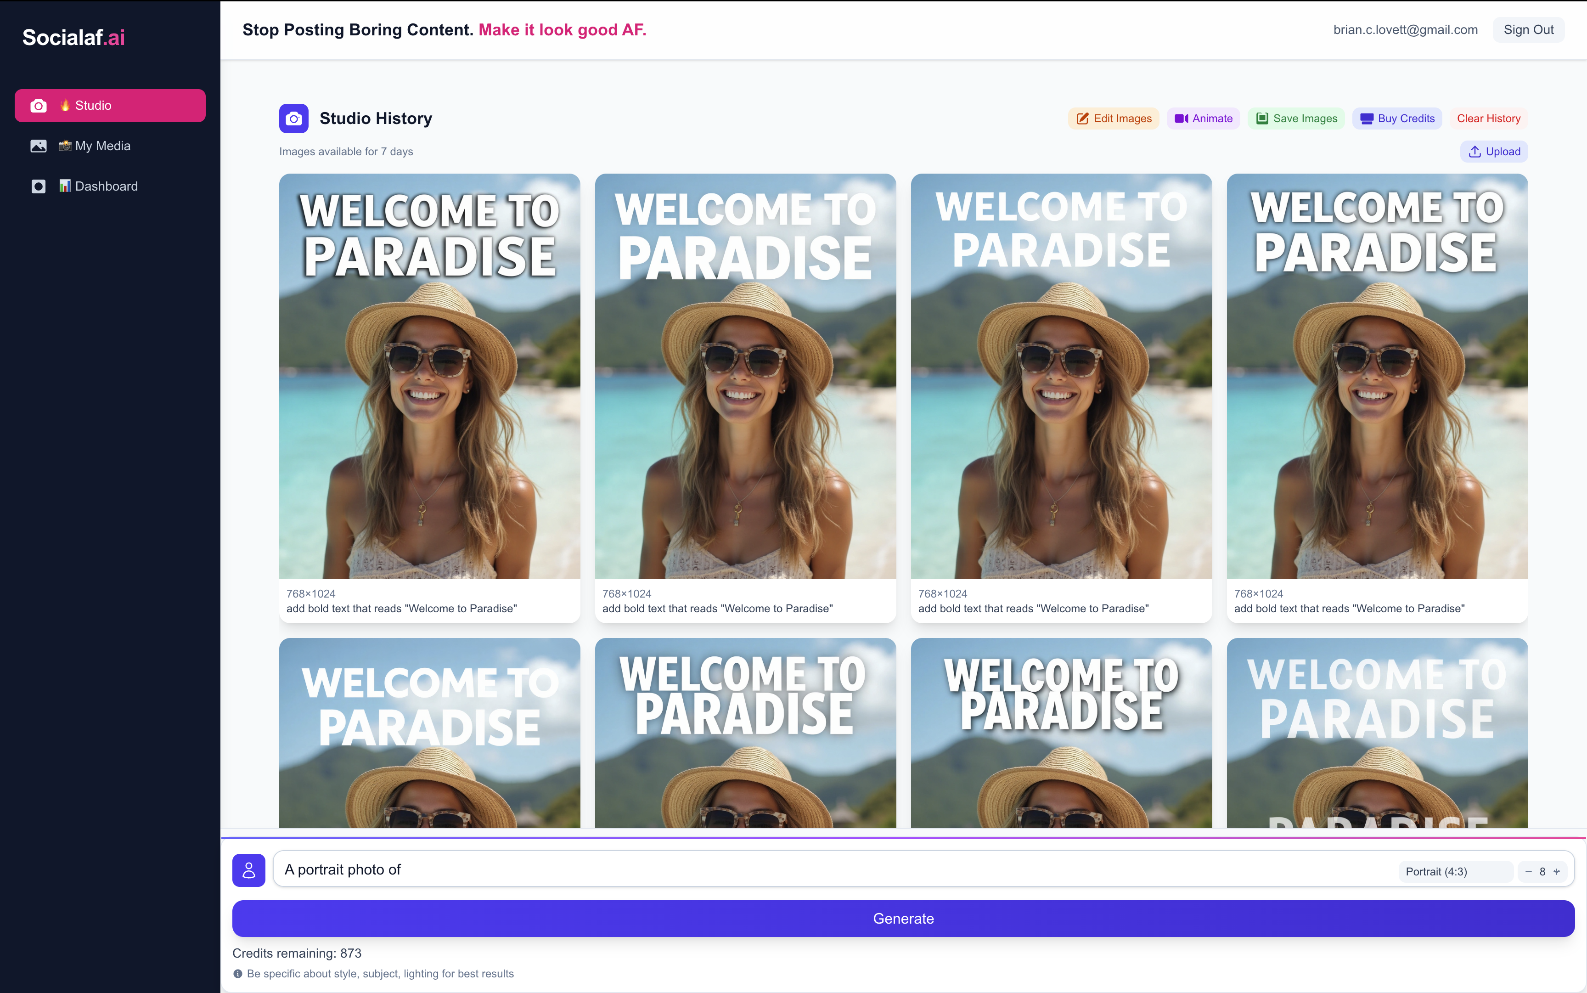Click the 'Images available for 7 days' note
The image size is (1587, 993).
click(x=346, y=152)
